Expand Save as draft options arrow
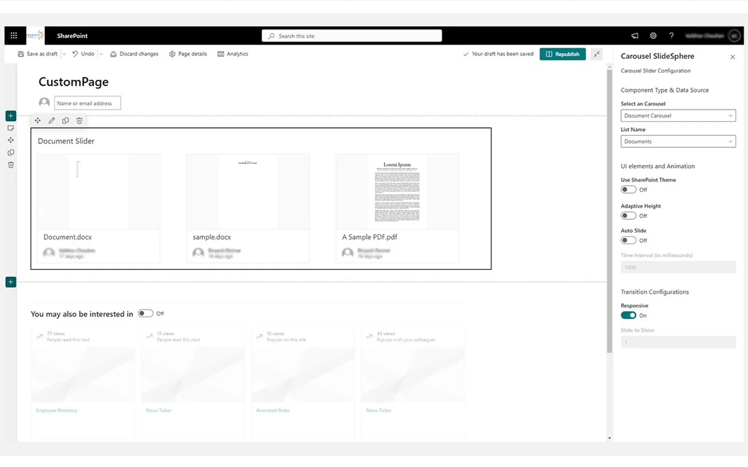Screen dimensions: 748x467 65,54
